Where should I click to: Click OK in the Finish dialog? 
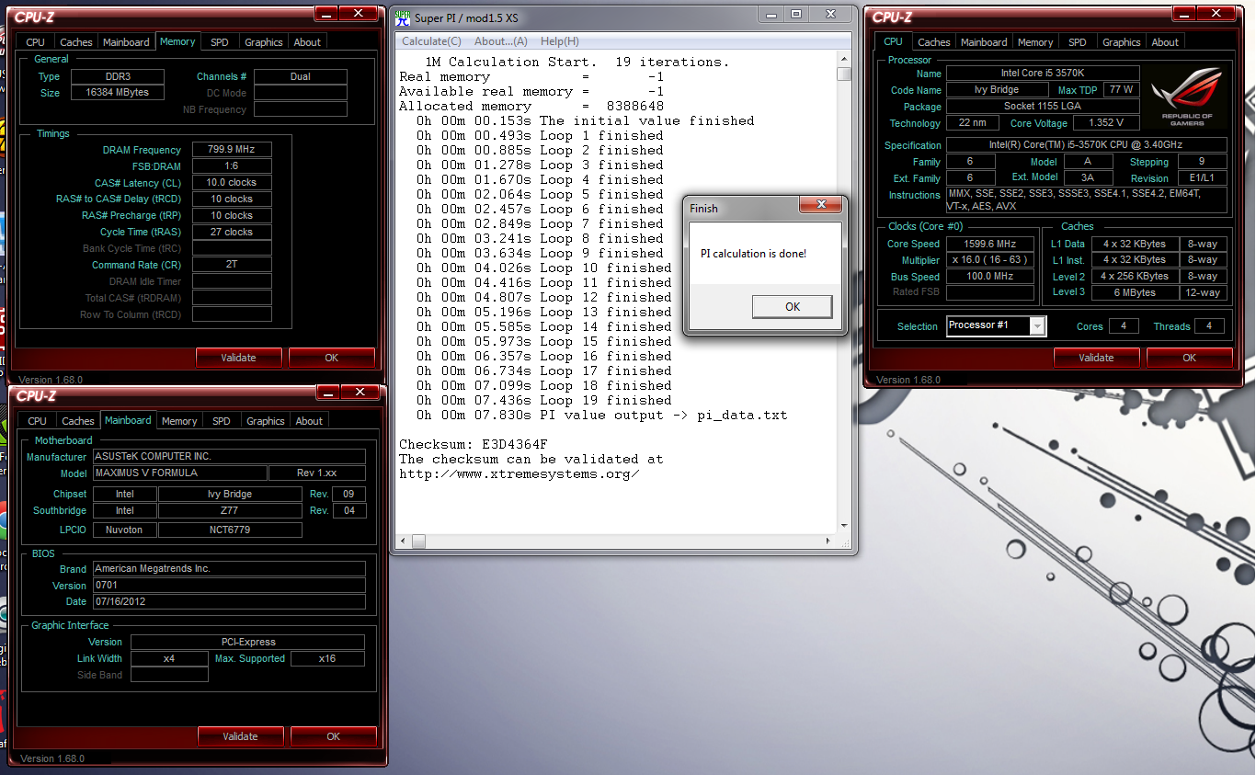pyautogui.click(x=793, y=307)
